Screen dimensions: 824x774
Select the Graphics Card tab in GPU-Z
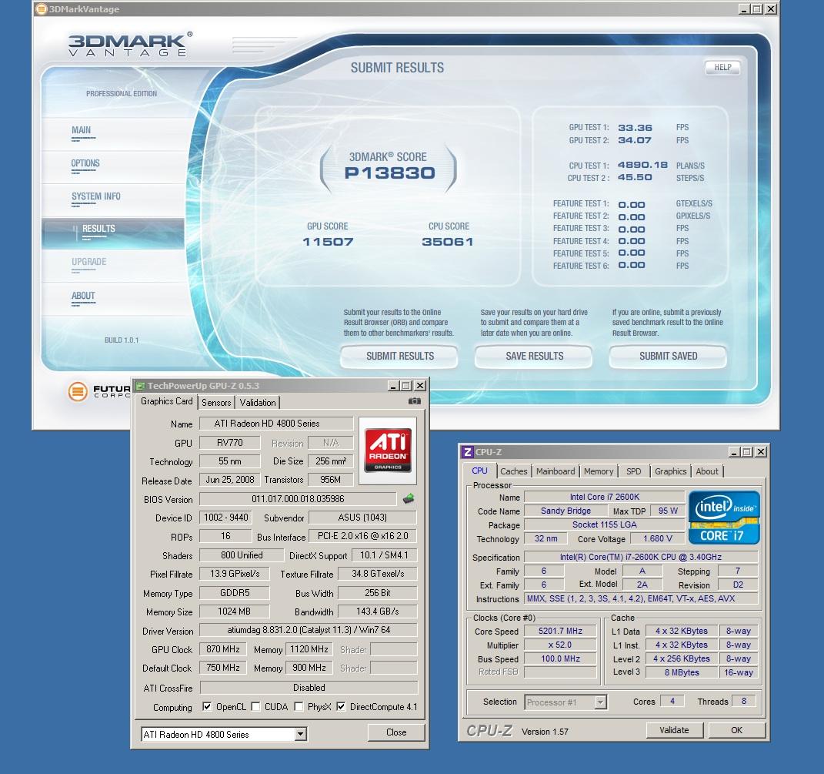[167, 401]
